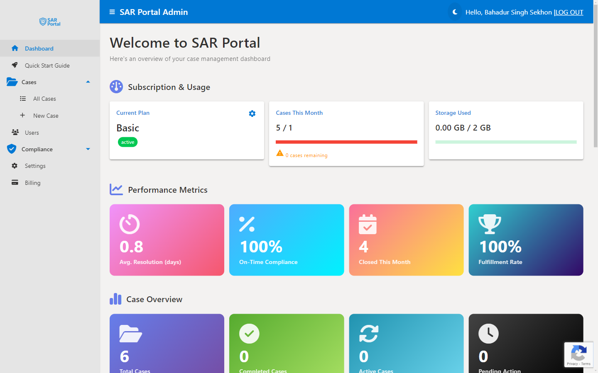Open the plan settings gear on Current Plan card
Image resolution: width=598 pixels, height=373 pixels.
pos(252,113)
